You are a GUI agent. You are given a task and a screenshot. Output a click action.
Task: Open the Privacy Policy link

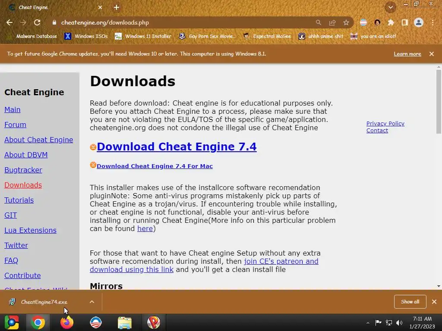385,123
